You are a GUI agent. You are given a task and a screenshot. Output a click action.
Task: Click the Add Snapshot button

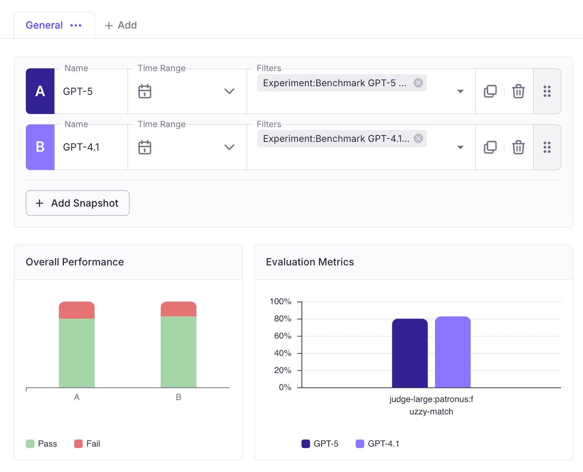pyautogui.click(x=77, y=203)
